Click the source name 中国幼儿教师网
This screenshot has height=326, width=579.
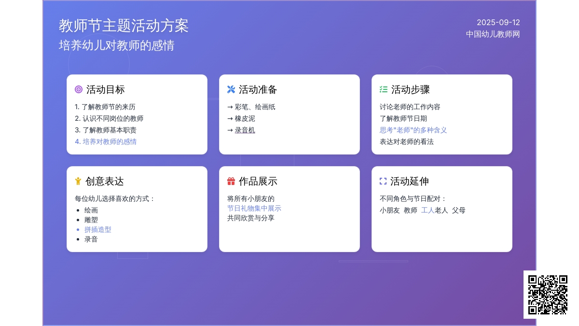493,34
